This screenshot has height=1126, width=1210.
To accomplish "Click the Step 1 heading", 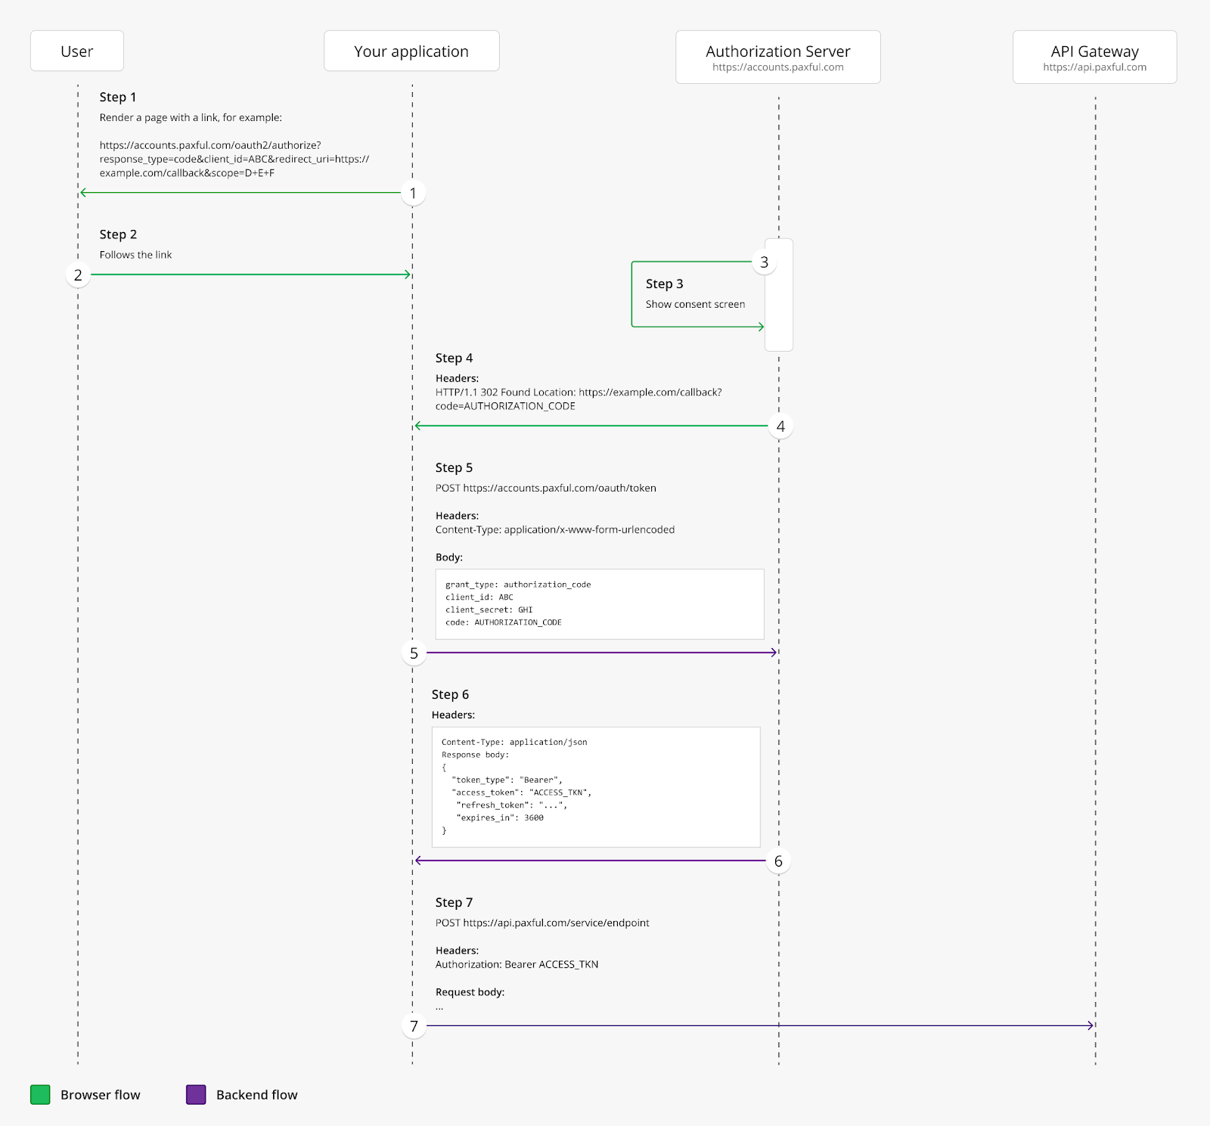I will click(118, 97).
